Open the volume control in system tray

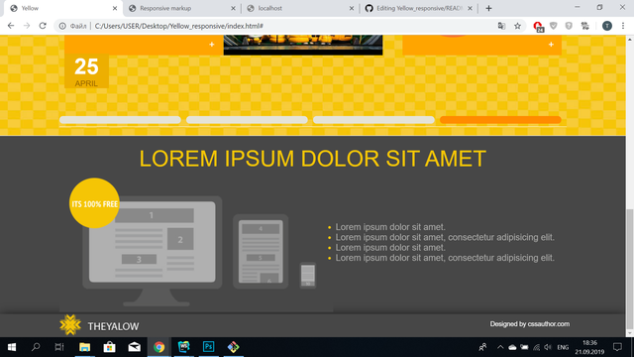(548, 347)
